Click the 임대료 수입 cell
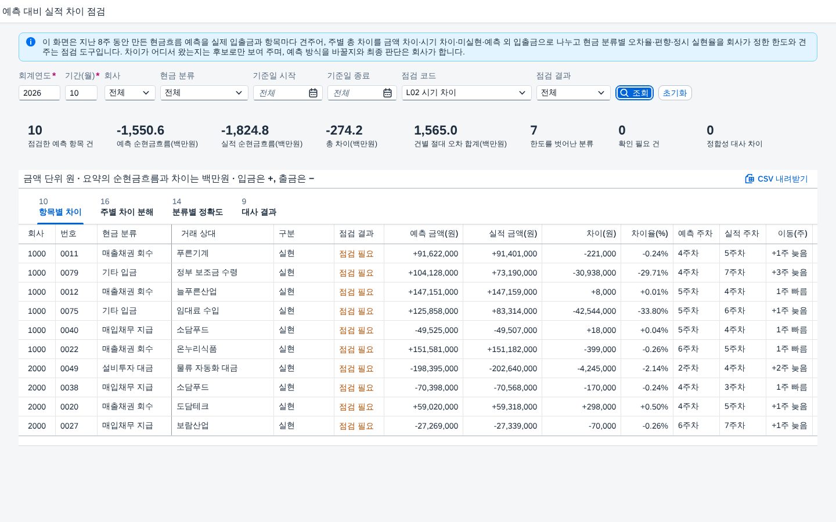836x522 pixels. (223, 311)
